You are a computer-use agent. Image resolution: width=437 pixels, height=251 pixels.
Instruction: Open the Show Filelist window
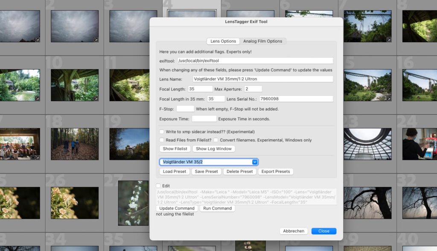coord(175,149)
